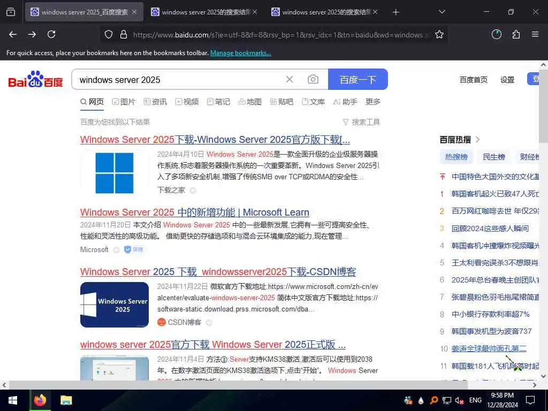Open Windows Server 2025下载 官方版 result

[215, 140]
